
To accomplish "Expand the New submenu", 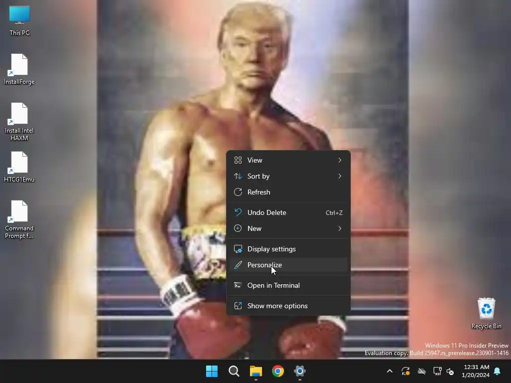I will (x=288, y=228).
